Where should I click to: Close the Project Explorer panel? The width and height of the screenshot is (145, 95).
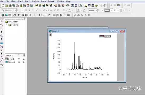(24, 19)
